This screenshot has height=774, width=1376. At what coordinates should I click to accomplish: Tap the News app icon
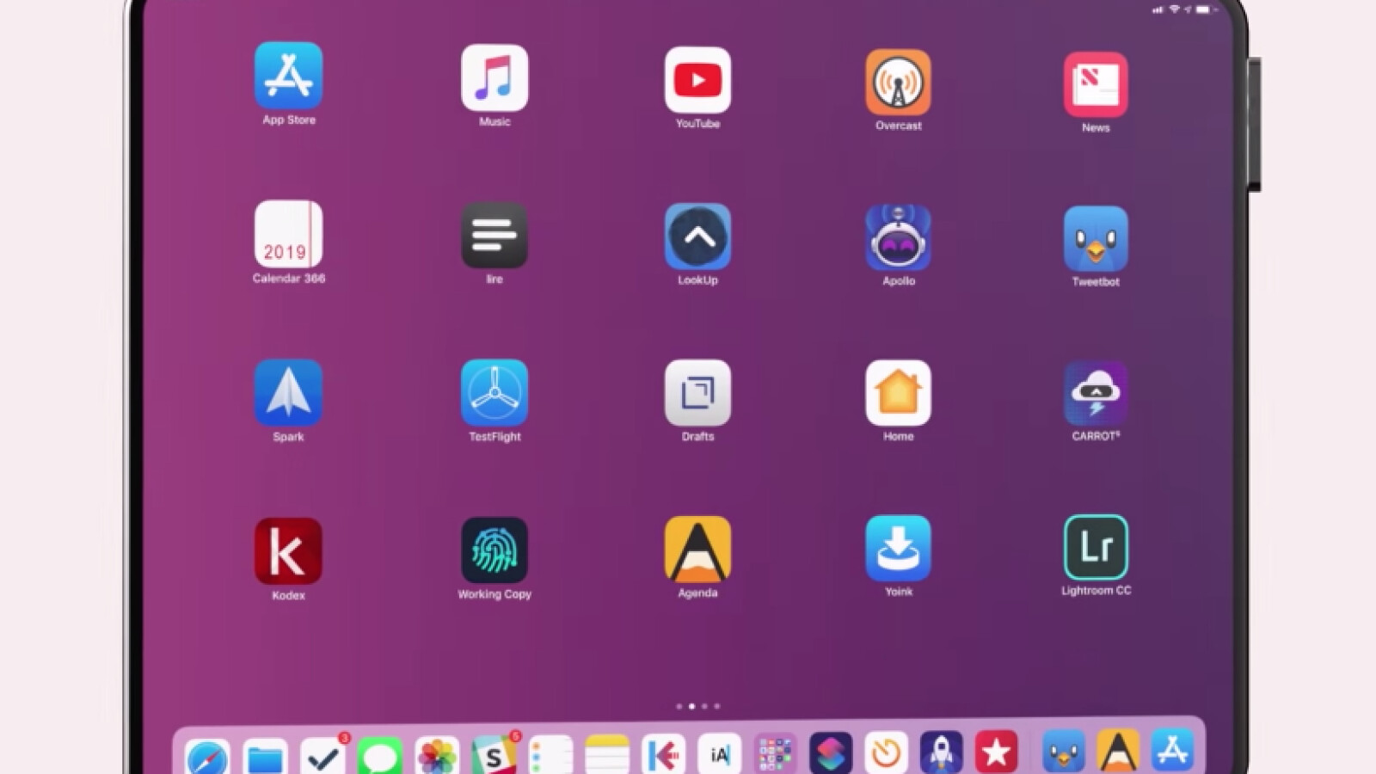tap(1095, 85)
